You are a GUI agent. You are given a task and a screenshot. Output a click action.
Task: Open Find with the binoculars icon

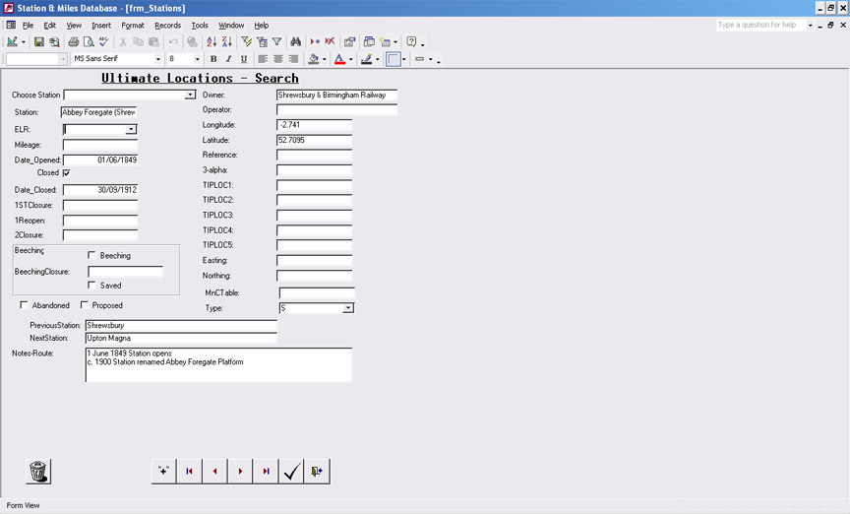coord(295,41)
